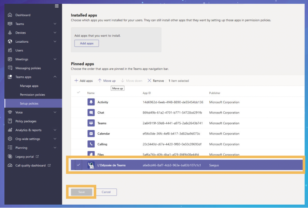This screenshot has height=208, width=308.
Task: Click the Dashboard home icon
Action: [x=10, y=15]
